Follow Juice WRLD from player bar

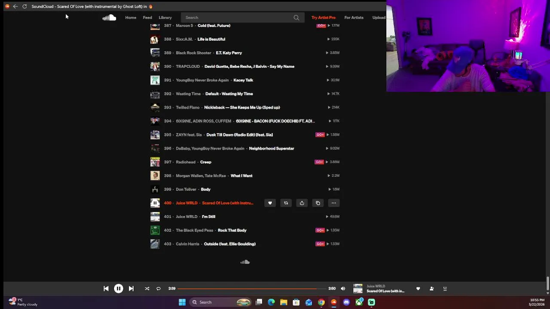click(x=431, y=289)
